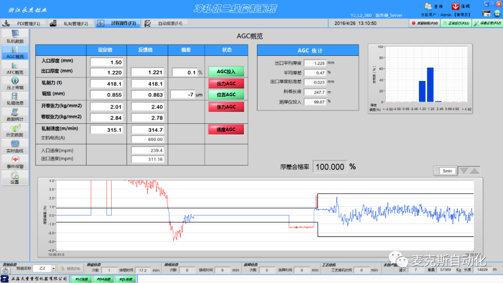Click the down arrow beside 5min

tap(463, 171)
